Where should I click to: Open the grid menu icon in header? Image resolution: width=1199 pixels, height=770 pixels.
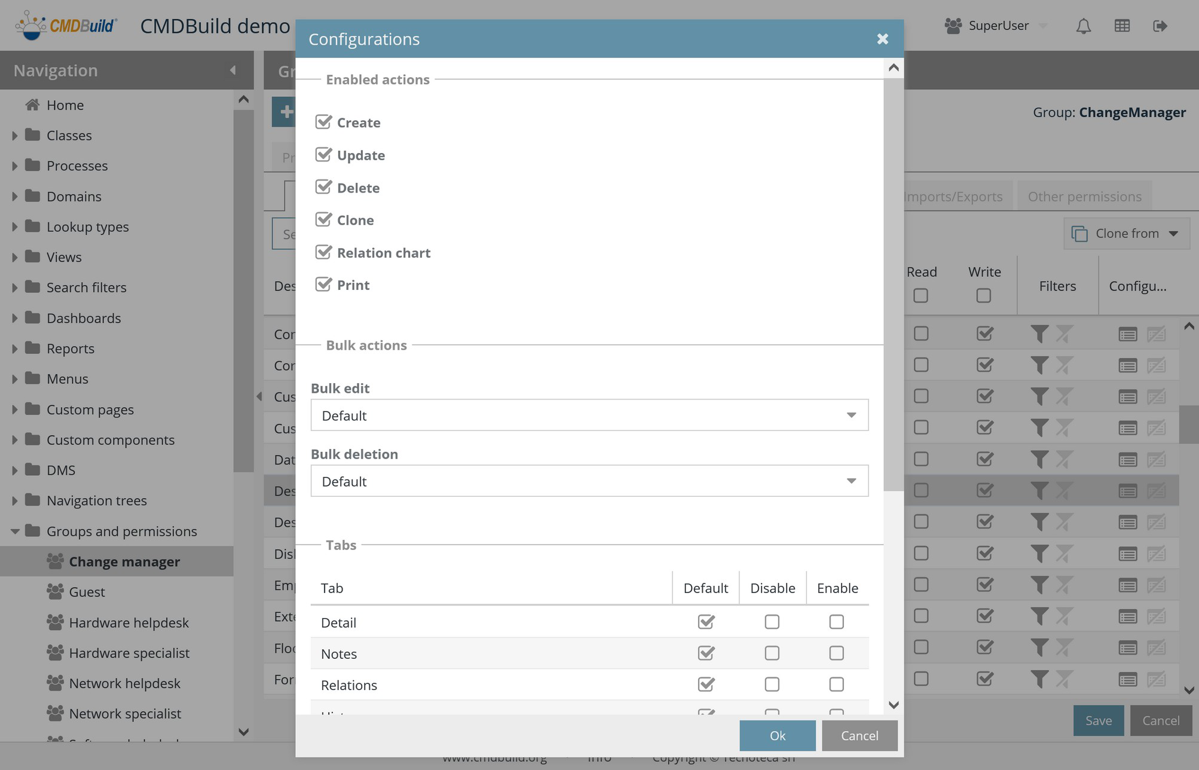1122,26
